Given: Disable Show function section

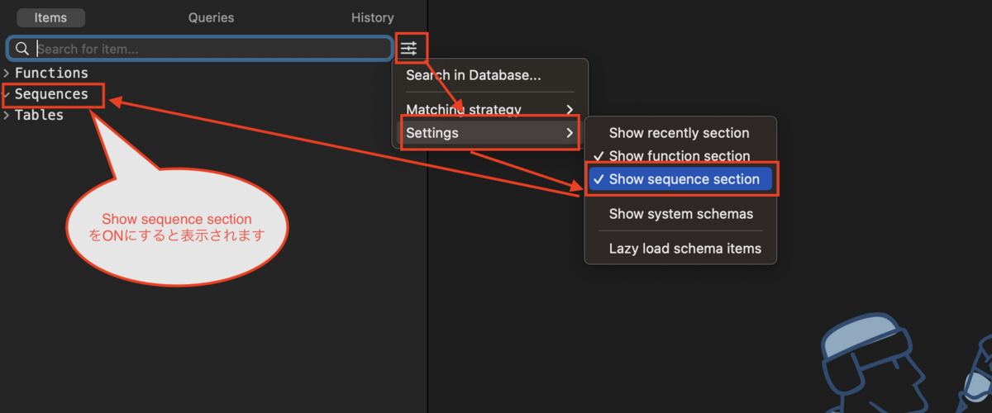Looking at the screenshot, I should 680,156.
